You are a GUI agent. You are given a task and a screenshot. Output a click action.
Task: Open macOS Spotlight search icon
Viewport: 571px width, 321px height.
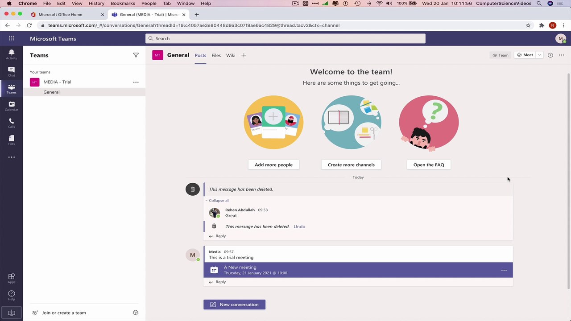(539, 3)
